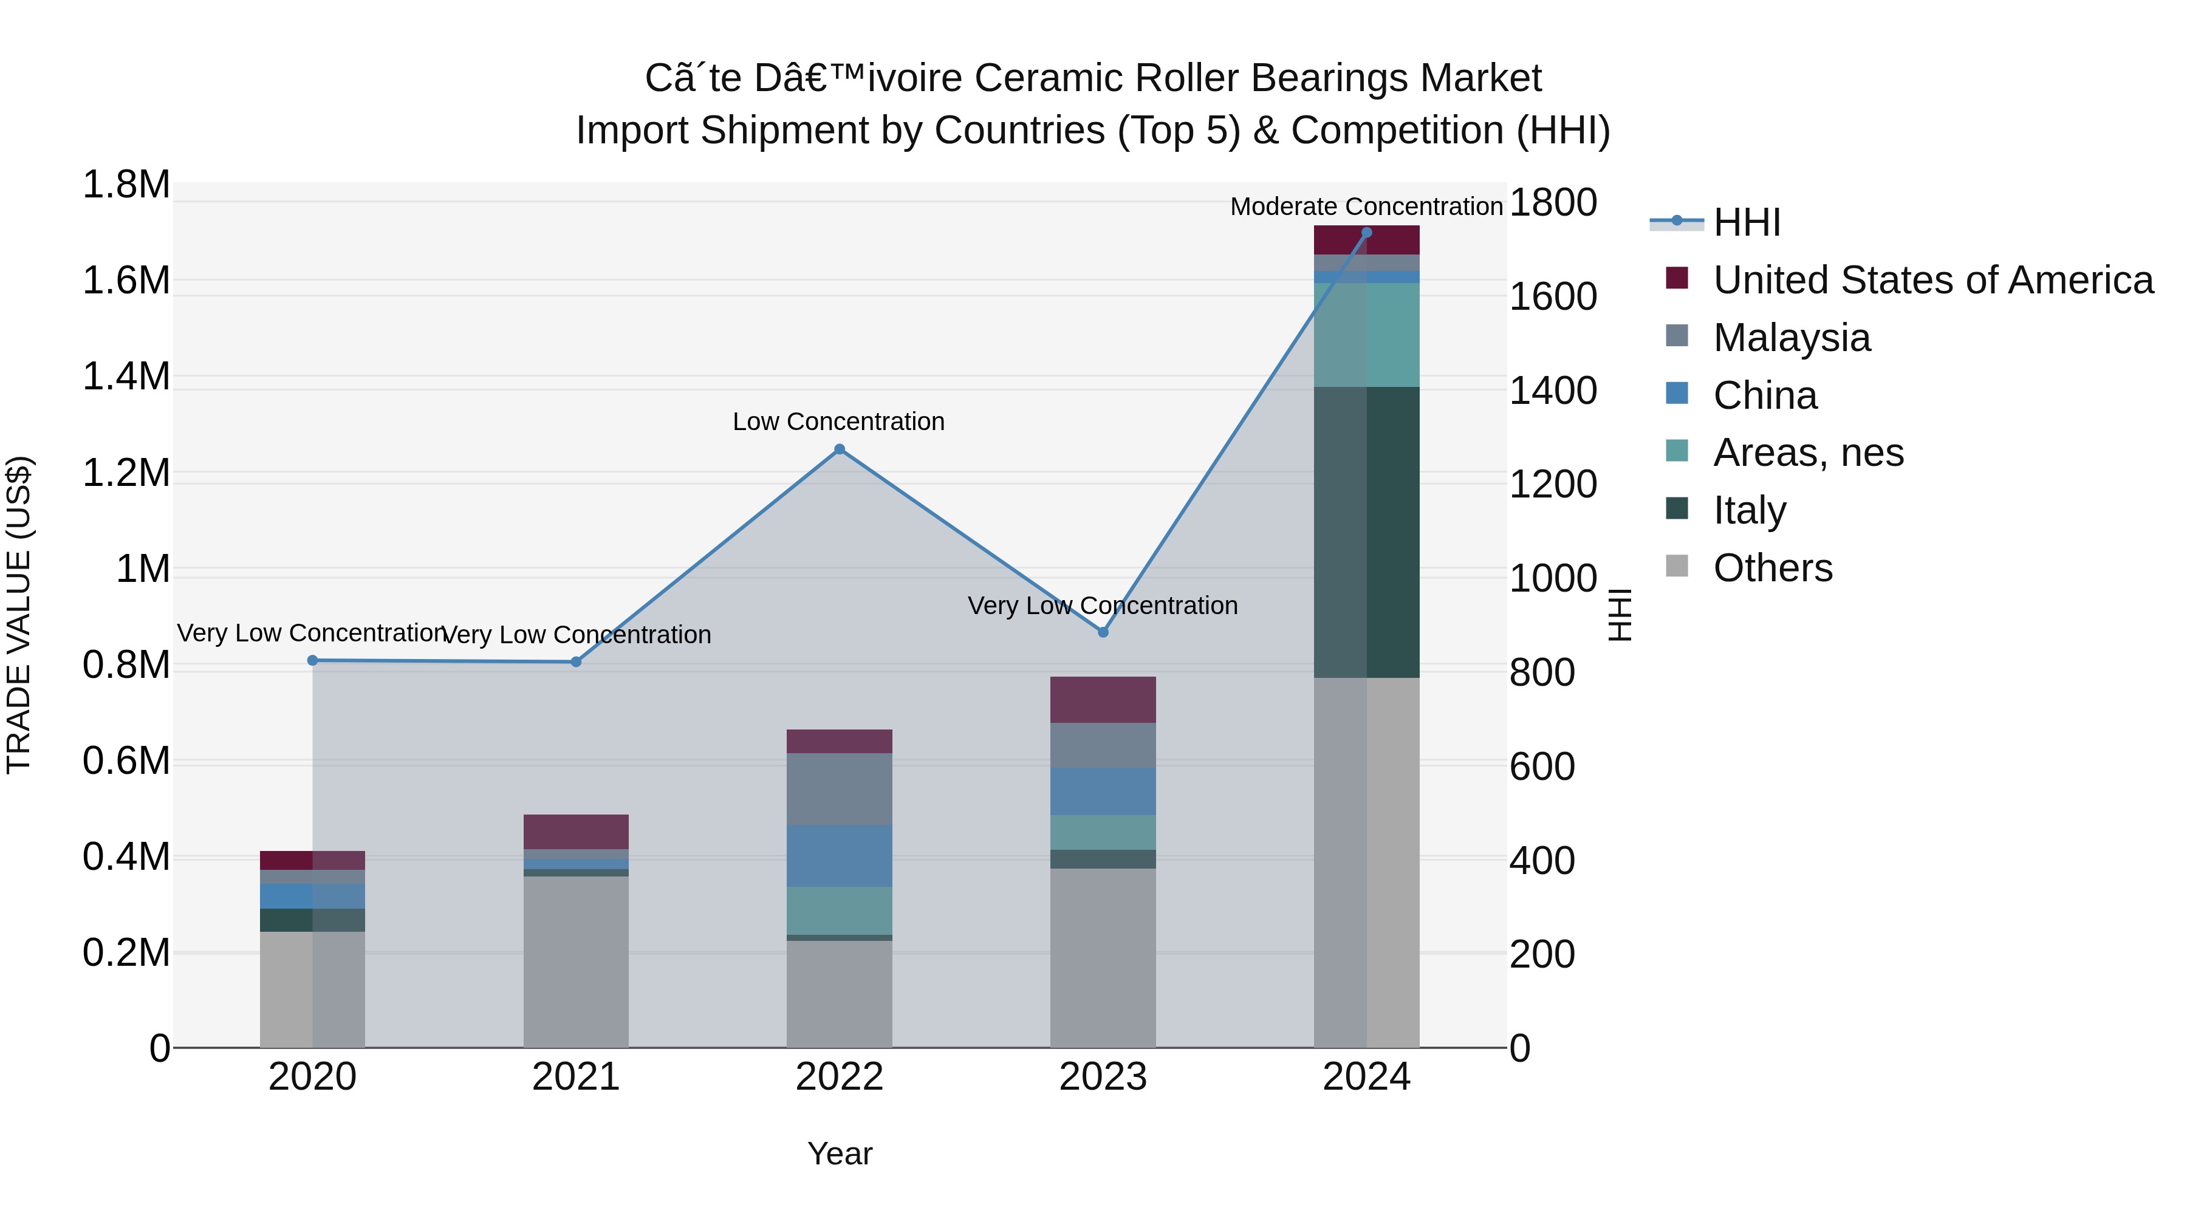Click 'Very Low Concentration' label above 2023

(x=1103, y=606)
